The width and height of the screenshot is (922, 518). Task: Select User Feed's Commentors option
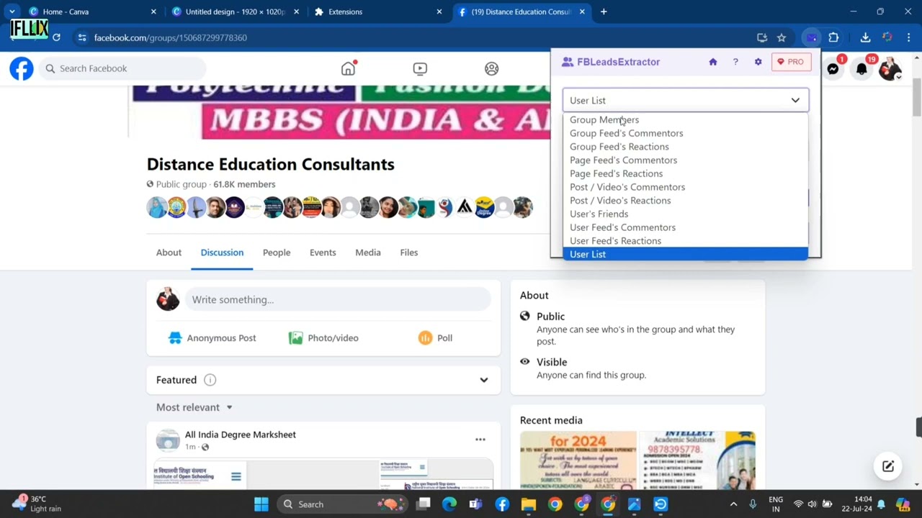pos(685,227)
